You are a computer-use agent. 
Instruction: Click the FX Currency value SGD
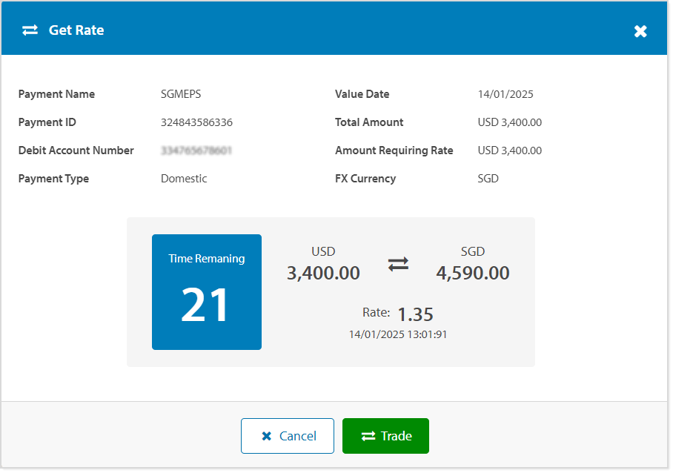(x=488, y=179)
